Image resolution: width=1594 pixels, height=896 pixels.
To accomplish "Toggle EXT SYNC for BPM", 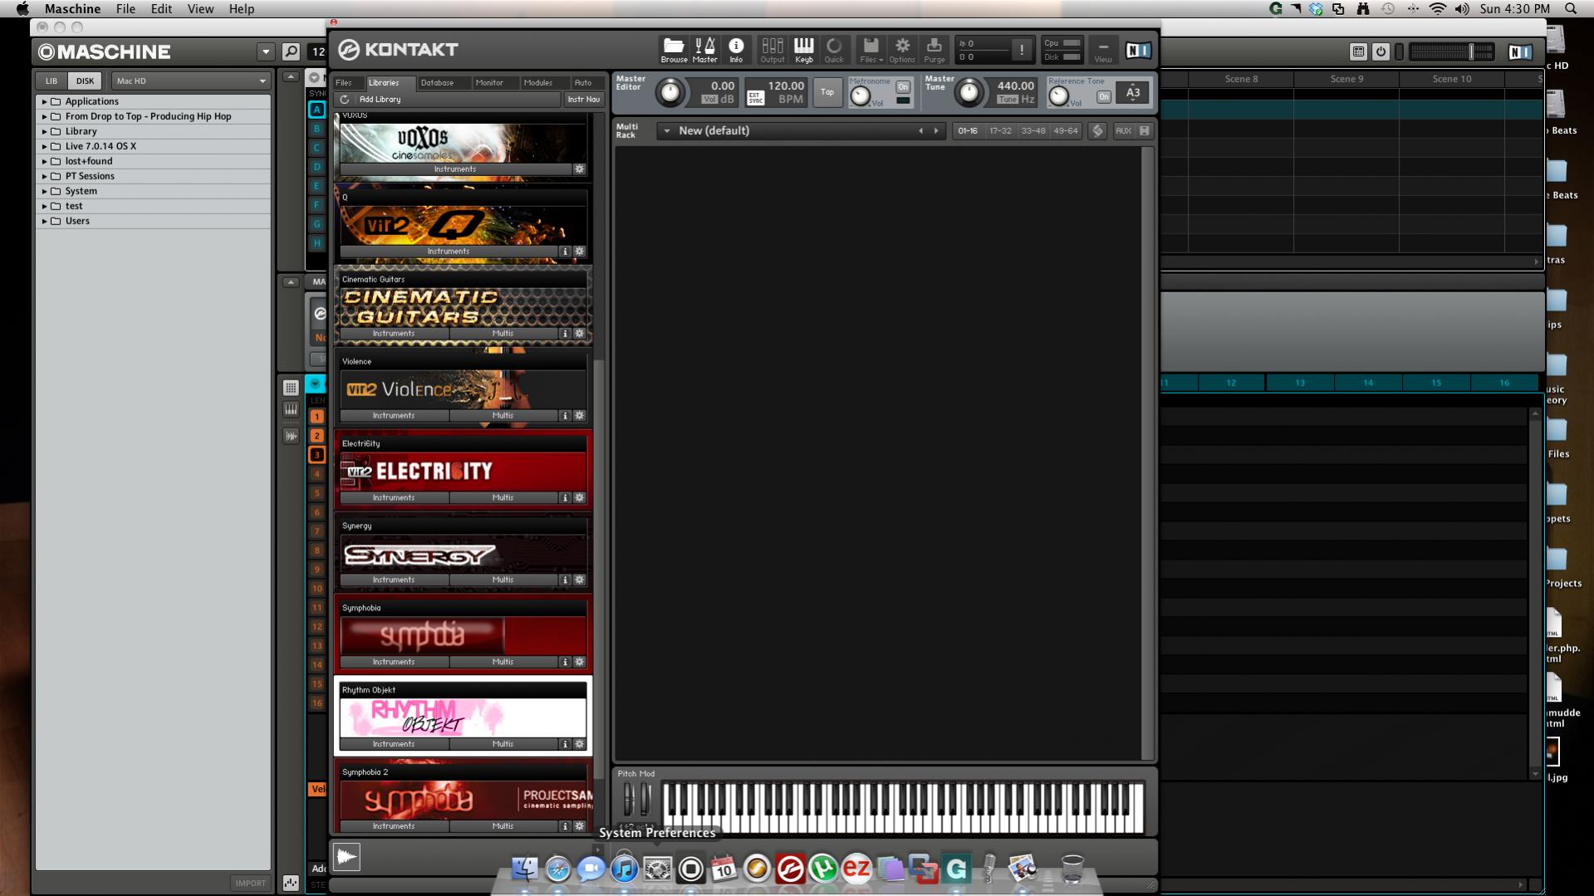I will click(x=755, y=98).
